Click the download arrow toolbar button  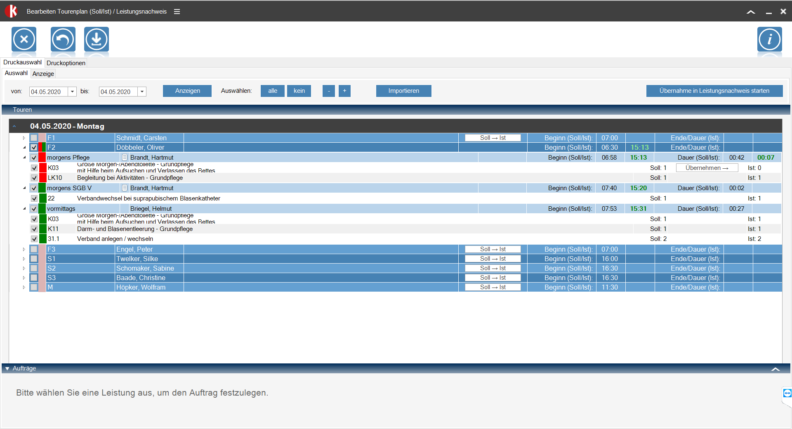pos(97,40)
